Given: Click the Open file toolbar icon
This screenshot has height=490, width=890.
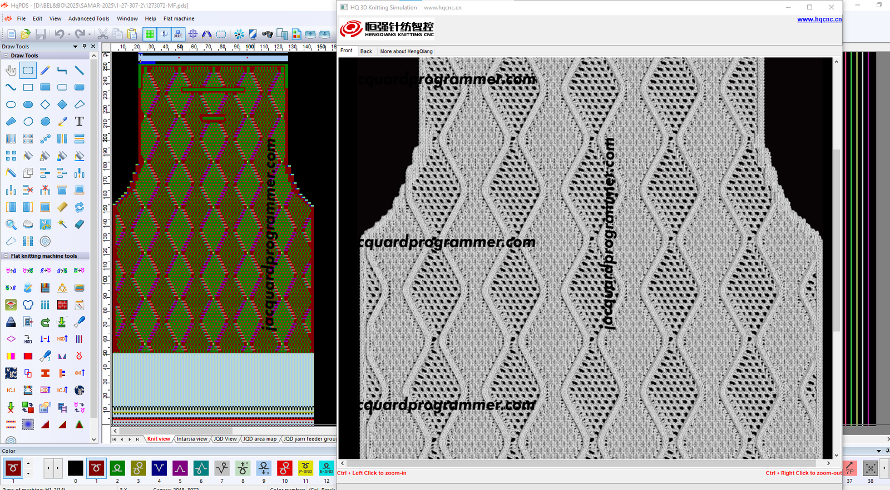Looking at the screenshot, I should point(26,34).
